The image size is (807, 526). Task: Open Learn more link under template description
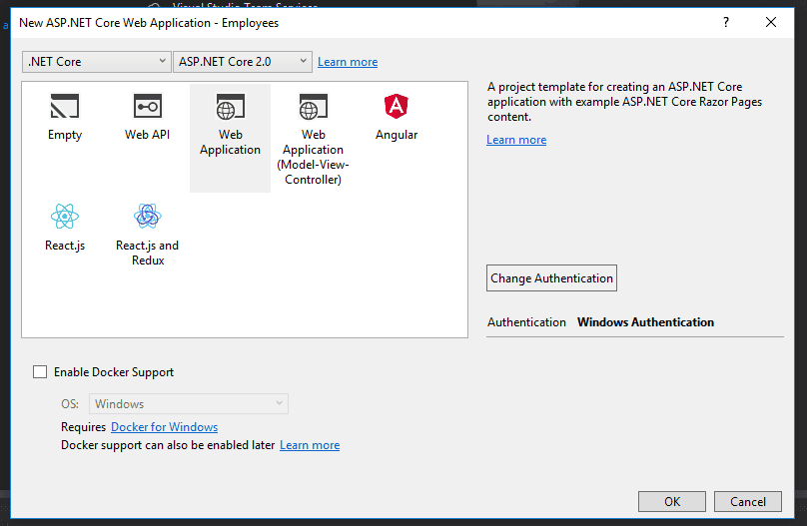[x=516, y=140]
